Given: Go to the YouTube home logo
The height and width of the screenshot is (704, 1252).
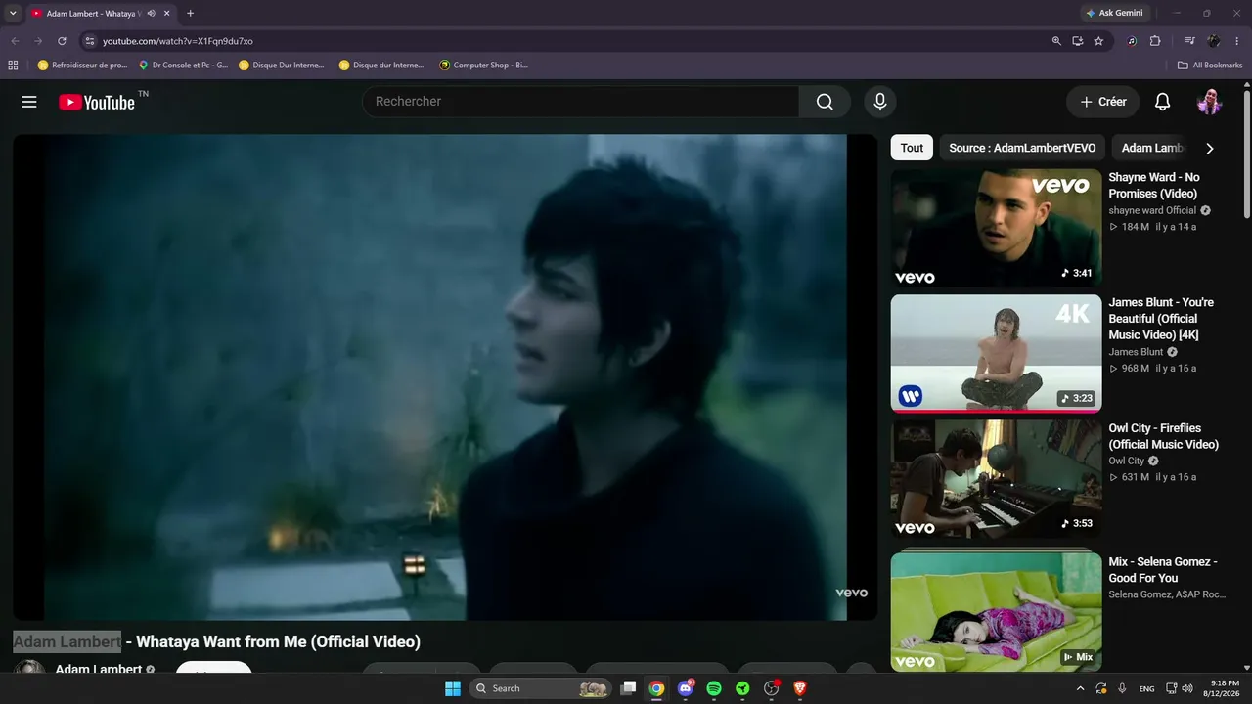Looking at the screenshot, I should pyautogui.click(x=97, y=102).
